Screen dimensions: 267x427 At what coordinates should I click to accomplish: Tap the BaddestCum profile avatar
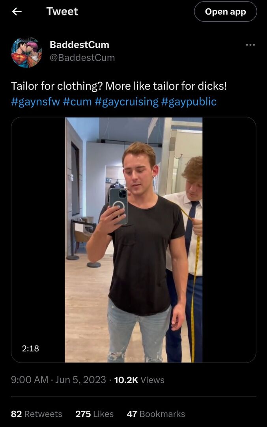click(x=26, y=52)
